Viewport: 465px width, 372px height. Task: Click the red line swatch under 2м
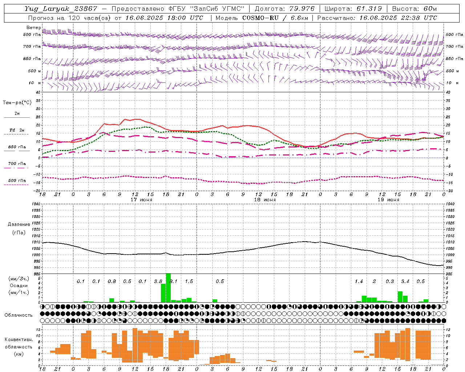[17, 117]
